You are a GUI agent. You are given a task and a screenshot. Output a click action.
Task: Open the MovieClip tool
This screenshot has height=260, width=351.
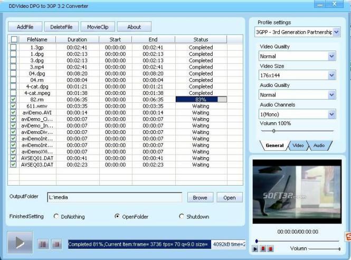pos(98,27)
